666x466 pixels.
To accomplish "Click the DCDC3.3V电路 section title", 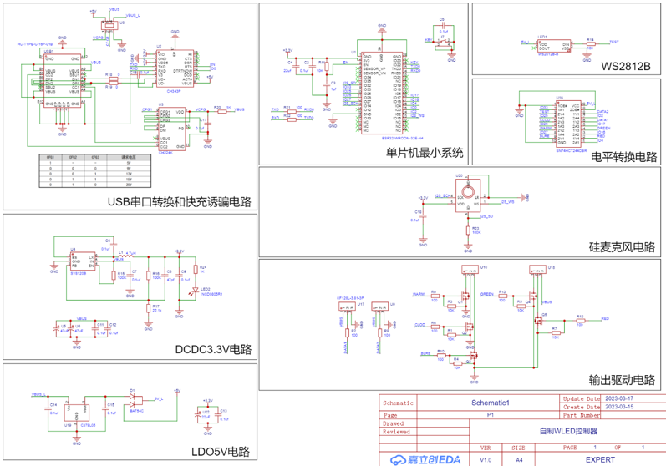I will tap(214, 349).
